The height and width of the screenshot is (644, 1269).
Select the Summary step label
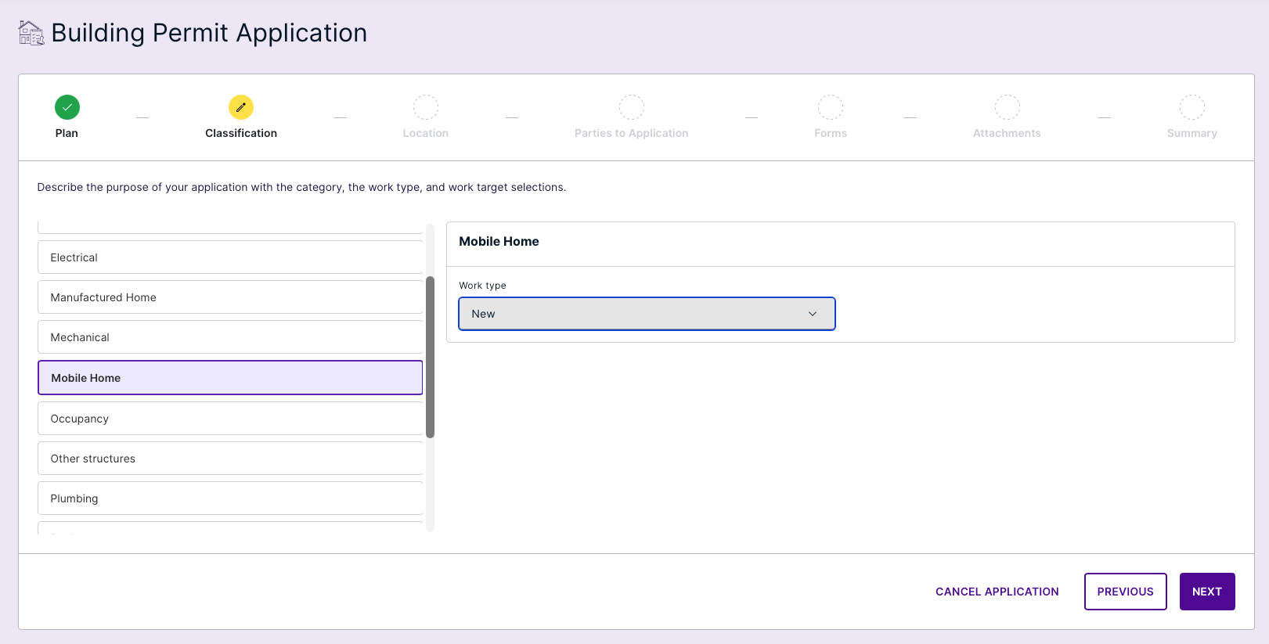click(x=1192, y=133)
